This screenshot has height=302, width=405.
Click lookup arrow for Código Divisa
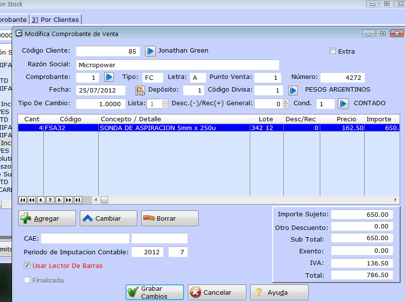(293, 91)
